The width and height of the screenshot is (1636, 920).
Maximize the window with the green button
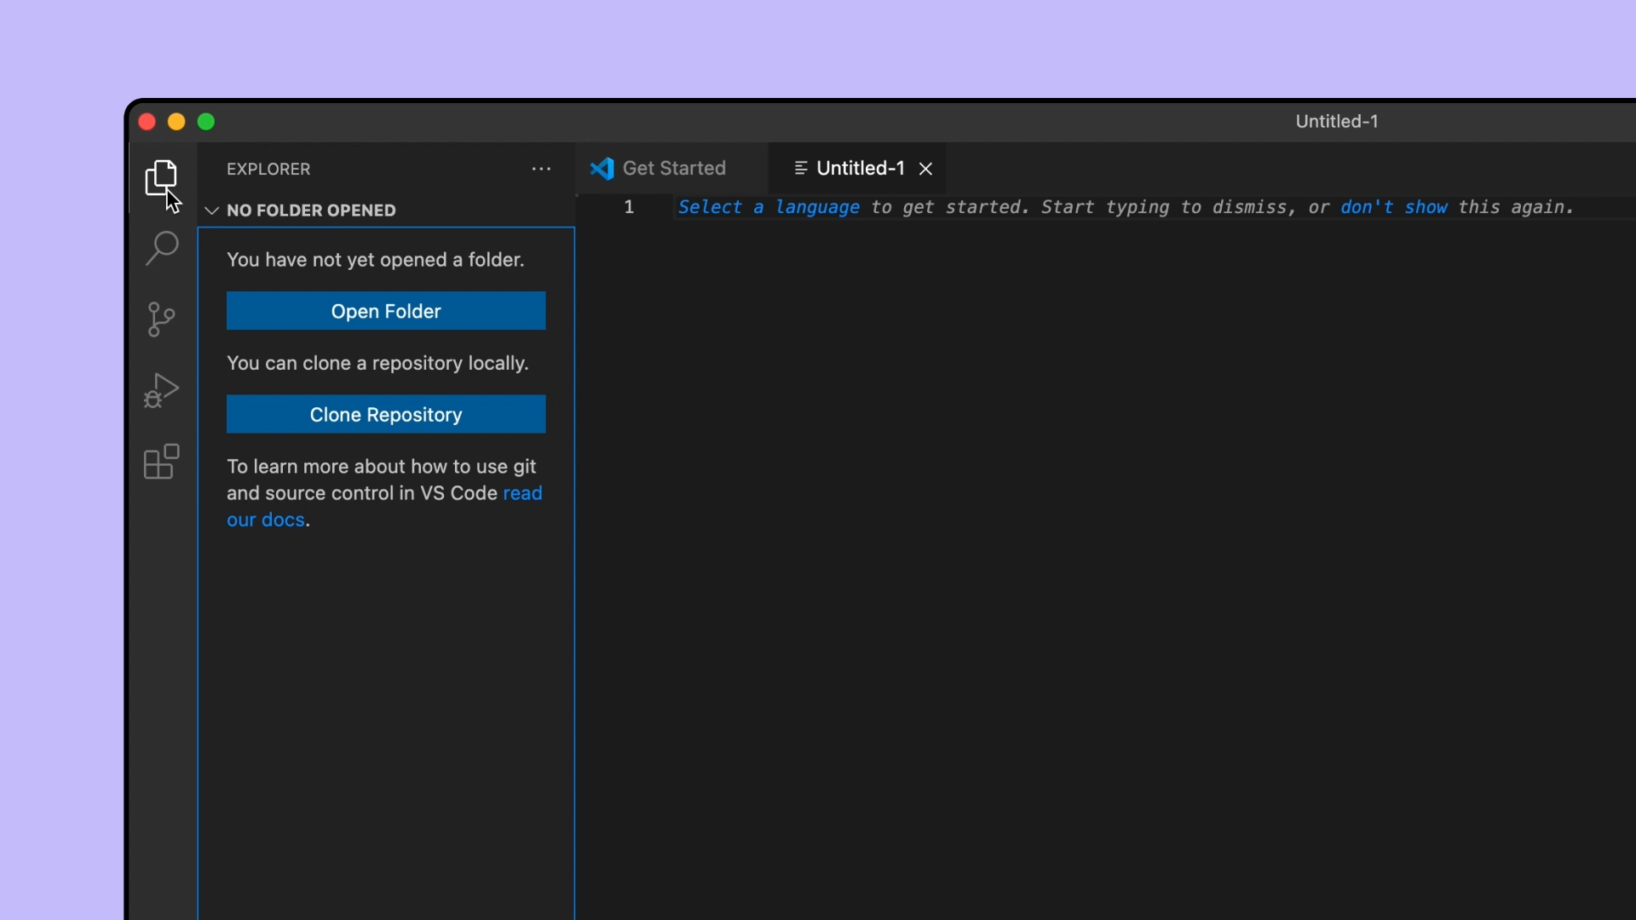pos(206,122)
